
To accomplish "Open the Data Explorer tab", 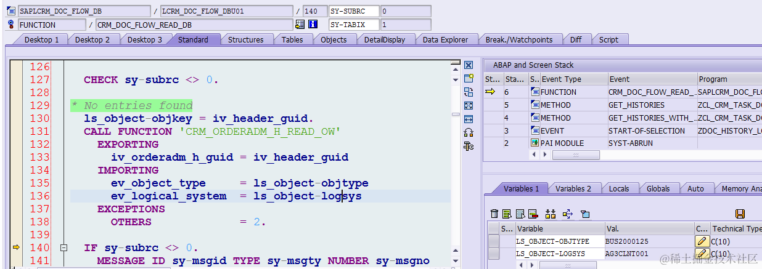I will click(445, 39).
